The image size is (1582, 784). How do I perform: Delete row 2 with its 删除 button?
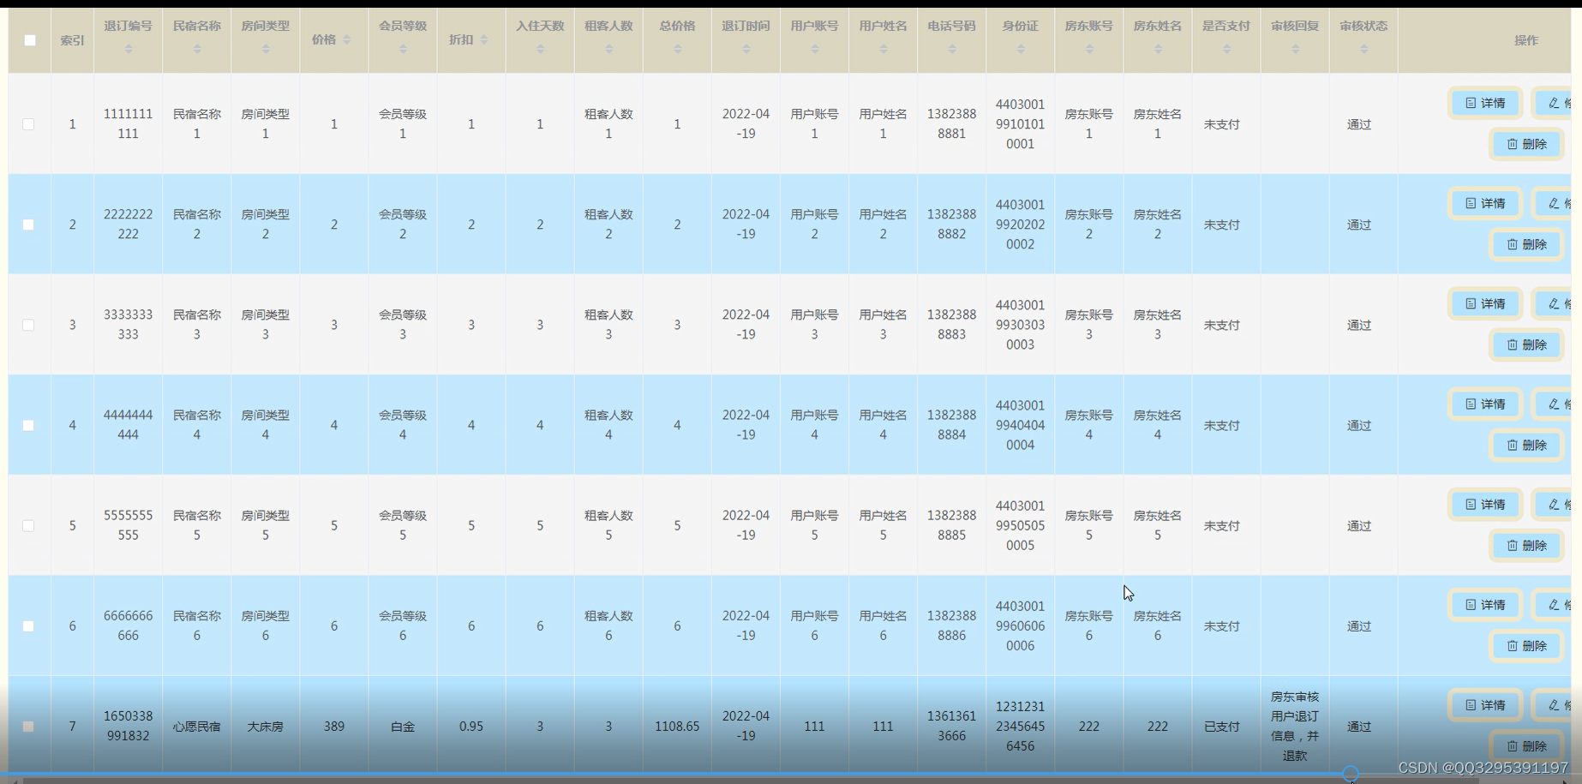click(x=1527, y=244)
